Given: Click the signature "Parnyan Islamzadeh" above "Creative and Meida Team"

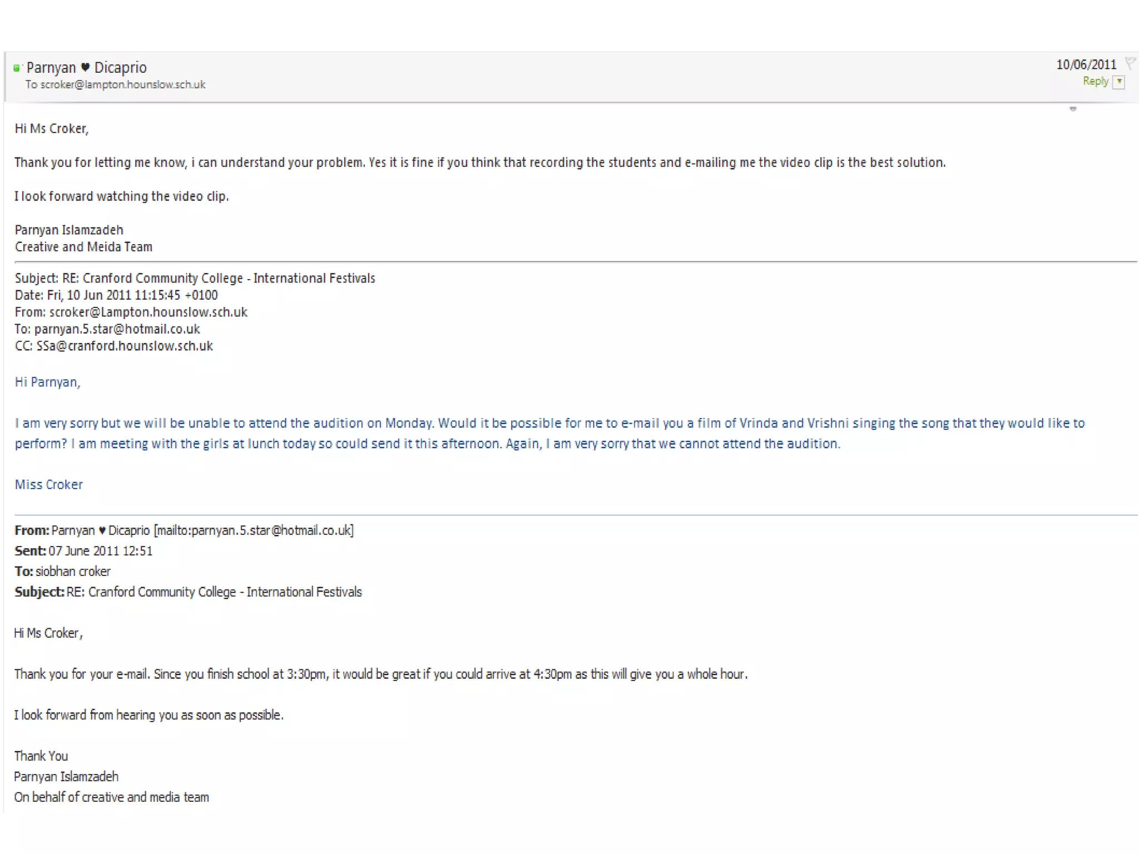Looking at the screenshot, I should point(69,230).
